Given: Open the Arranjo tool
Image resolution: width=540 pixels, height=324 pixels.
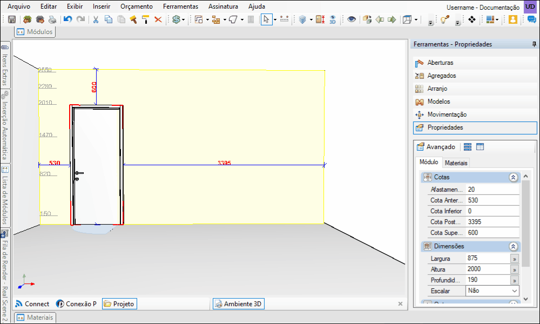Looking at the screenshot, I should pyautogui.click(x=475, y=89).
